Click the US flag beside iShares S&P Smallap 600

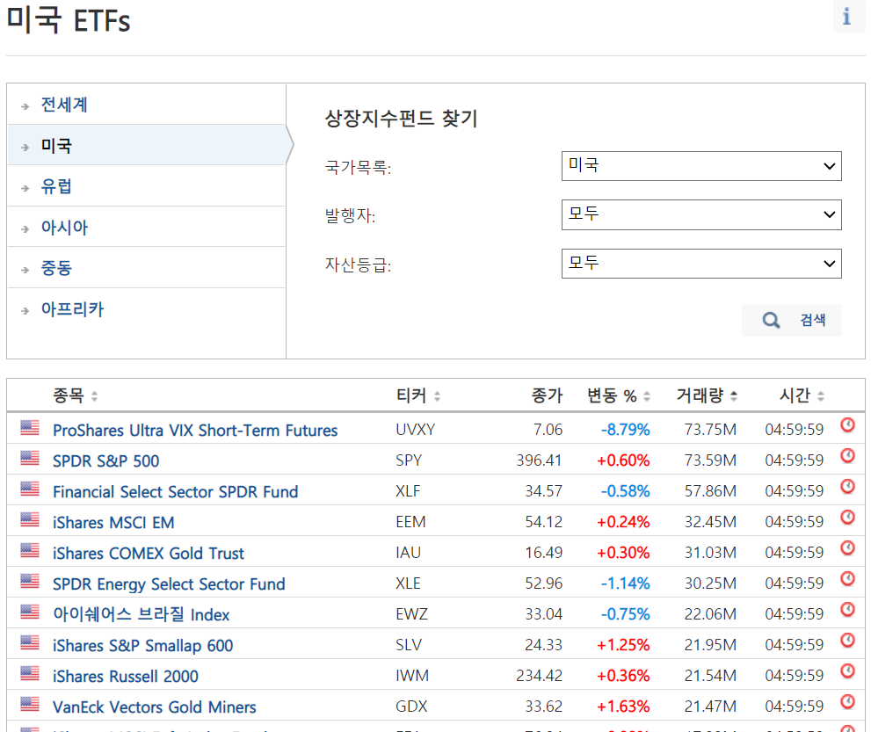[30, 642]
